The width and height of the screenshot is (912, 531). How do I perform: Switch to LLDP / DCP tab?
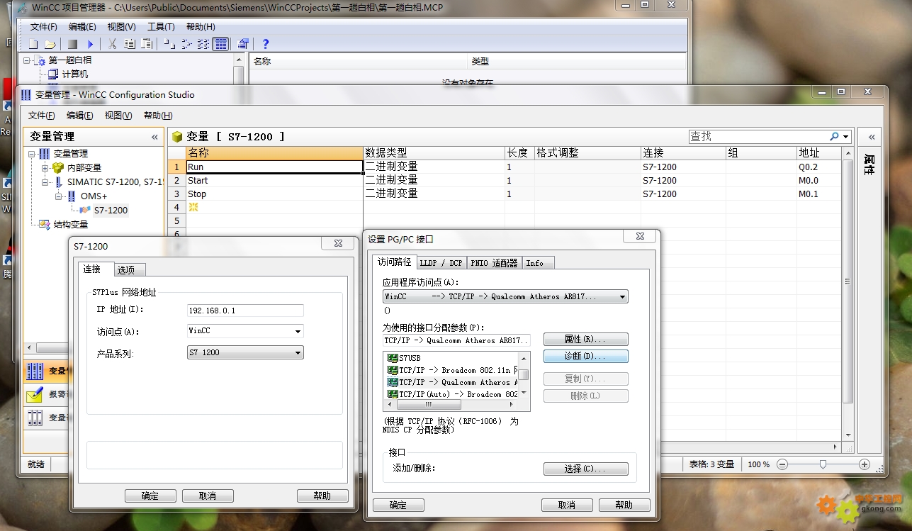pos(441,263)
